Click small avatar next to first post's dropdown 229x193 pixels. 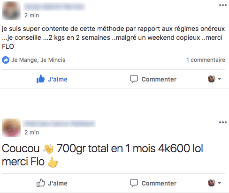click(x=212, y=79)
